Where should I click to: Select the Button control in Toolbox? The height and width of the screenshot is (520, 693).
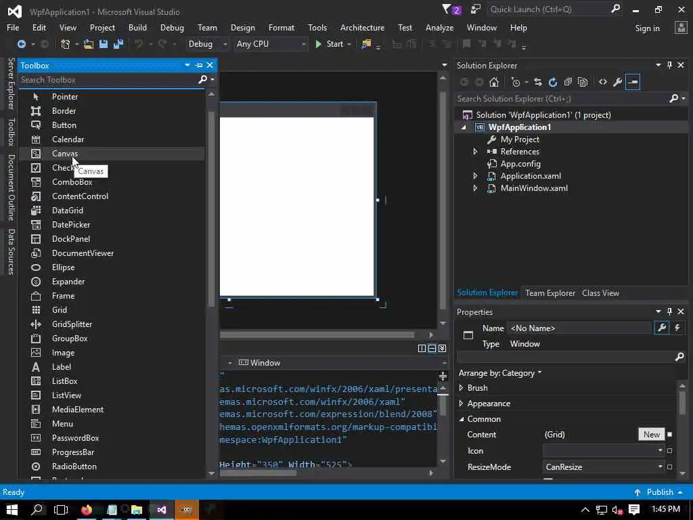112,125
